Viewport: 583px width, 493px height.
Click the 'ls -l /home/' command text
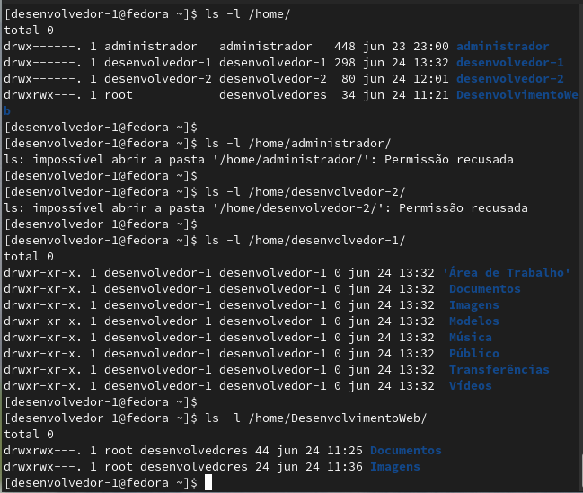[x=248, y=14]
